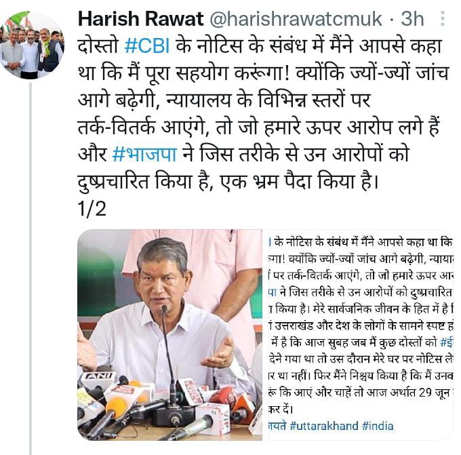Open the #CBI hashtag
Viewport: 461px width, 455px height.
pos(147,47)
